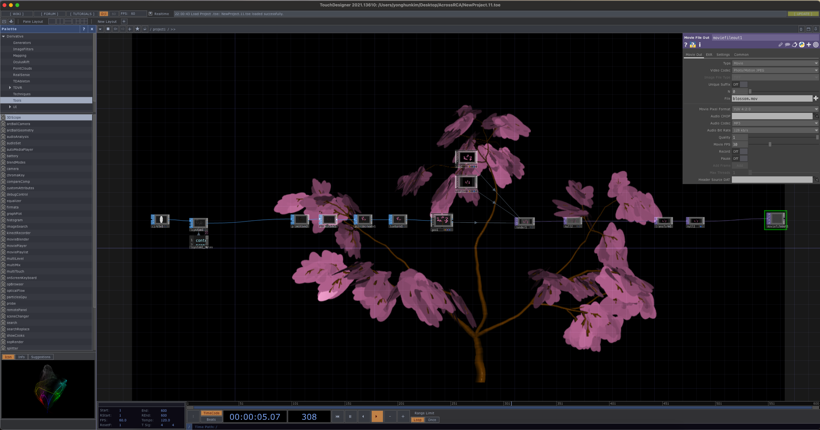Open the FORUM link button
This screenshot has height=430, width=820.
[x=50, y=14]
